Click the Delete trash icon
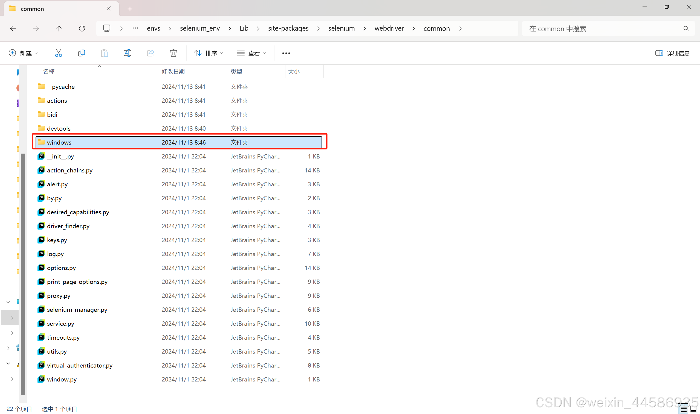 pos(173,53)
